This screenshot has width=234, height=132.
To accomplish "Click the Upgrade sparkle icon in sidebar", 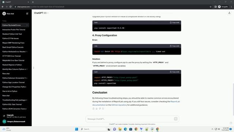I will [x=4, y=116].
